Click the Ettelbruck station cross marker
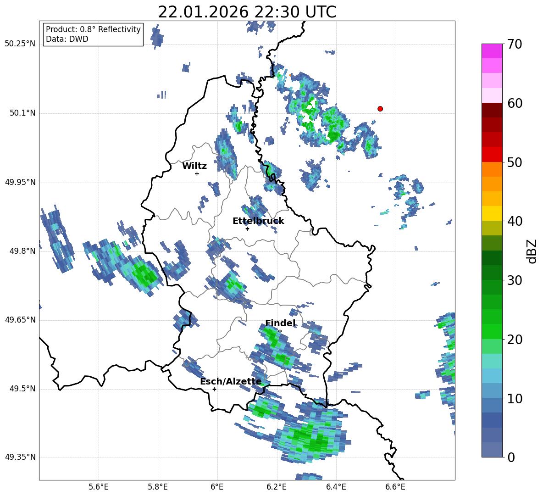The image size is (543, 496). click(247, 228)
